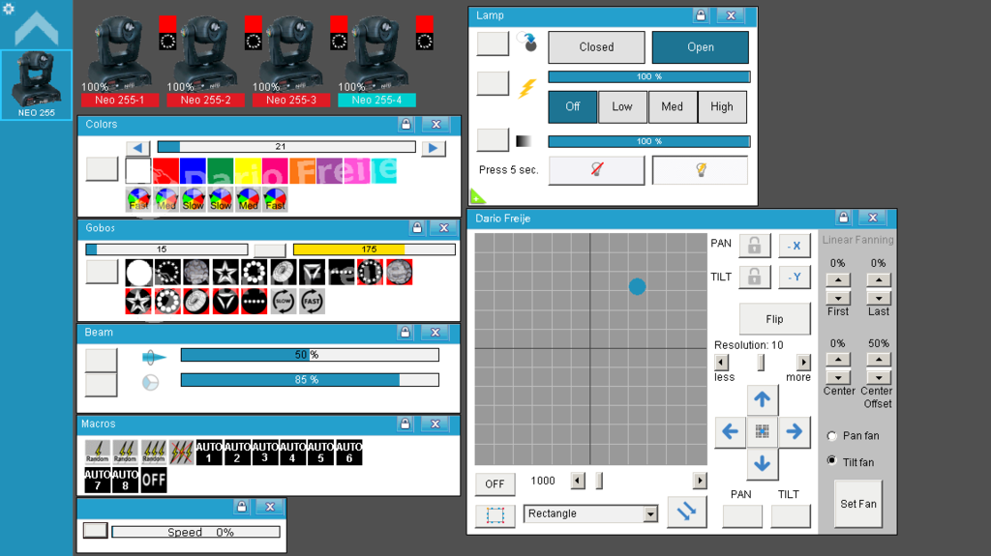Invert tilt with -Y button
The width and height of the screenshot is (991, 556).
pyautogui.click(x=795, y=277)
